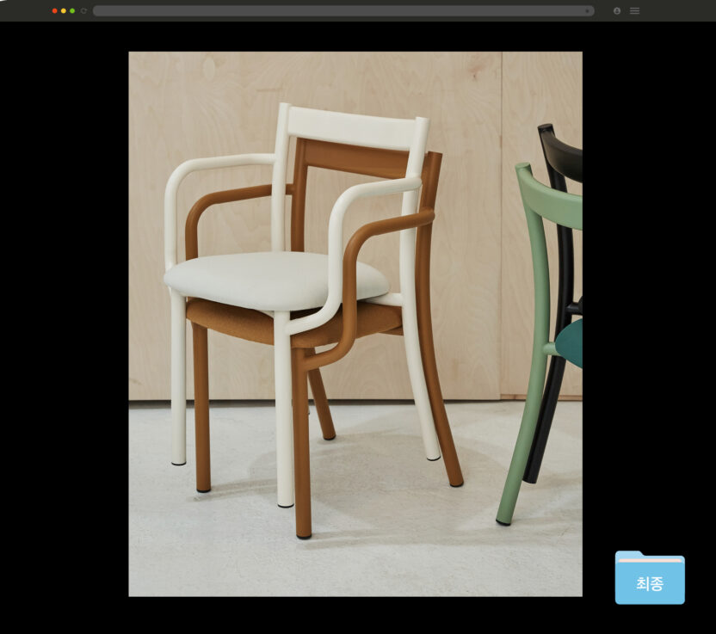Select the green chair at photo's right edge
Screen dimensions: 716x634
click(534, 344)
